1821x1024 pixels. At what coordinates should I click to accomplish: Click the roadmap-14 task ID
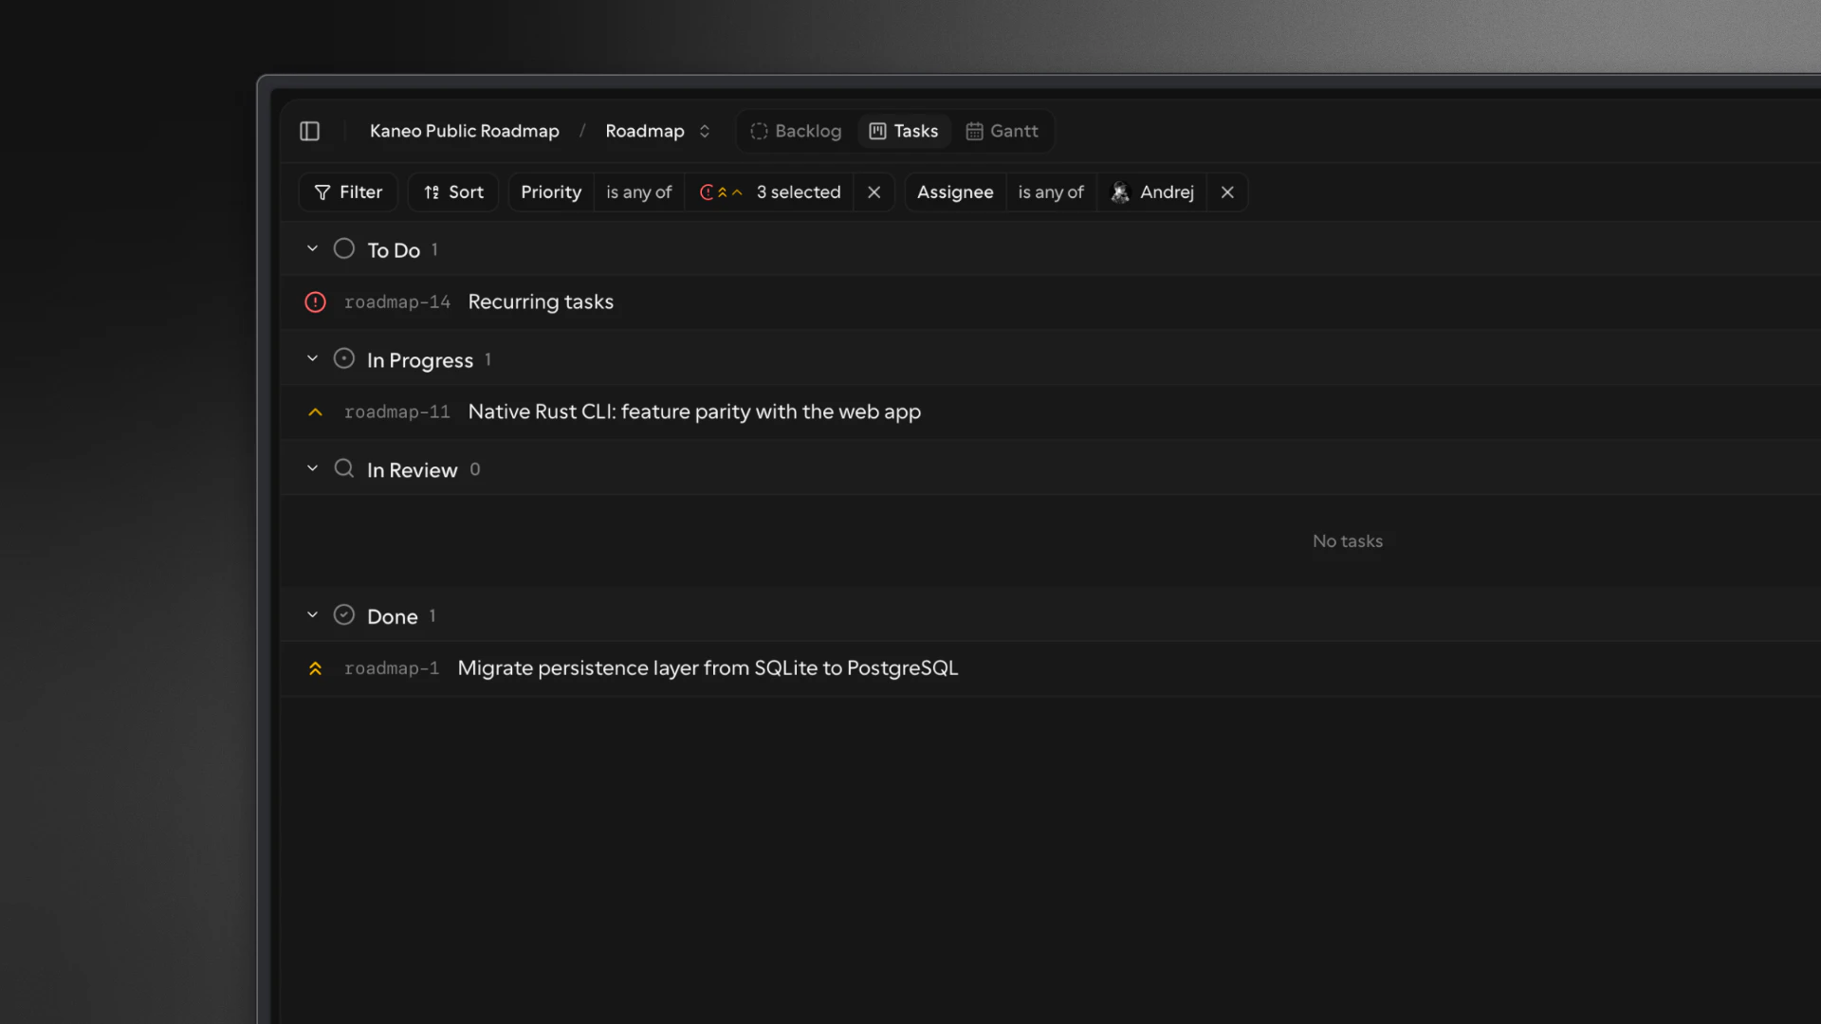point(397,302)
